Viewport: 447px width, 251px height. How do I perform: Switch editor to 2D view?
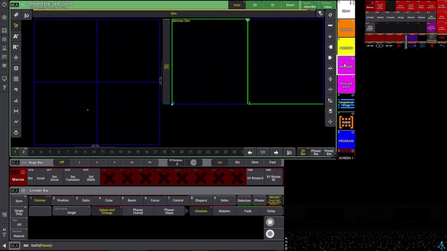255,5
